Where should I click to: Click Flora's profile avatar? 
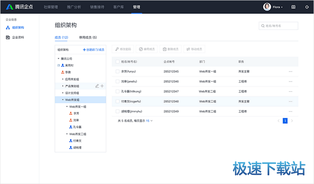click(267, 7)
